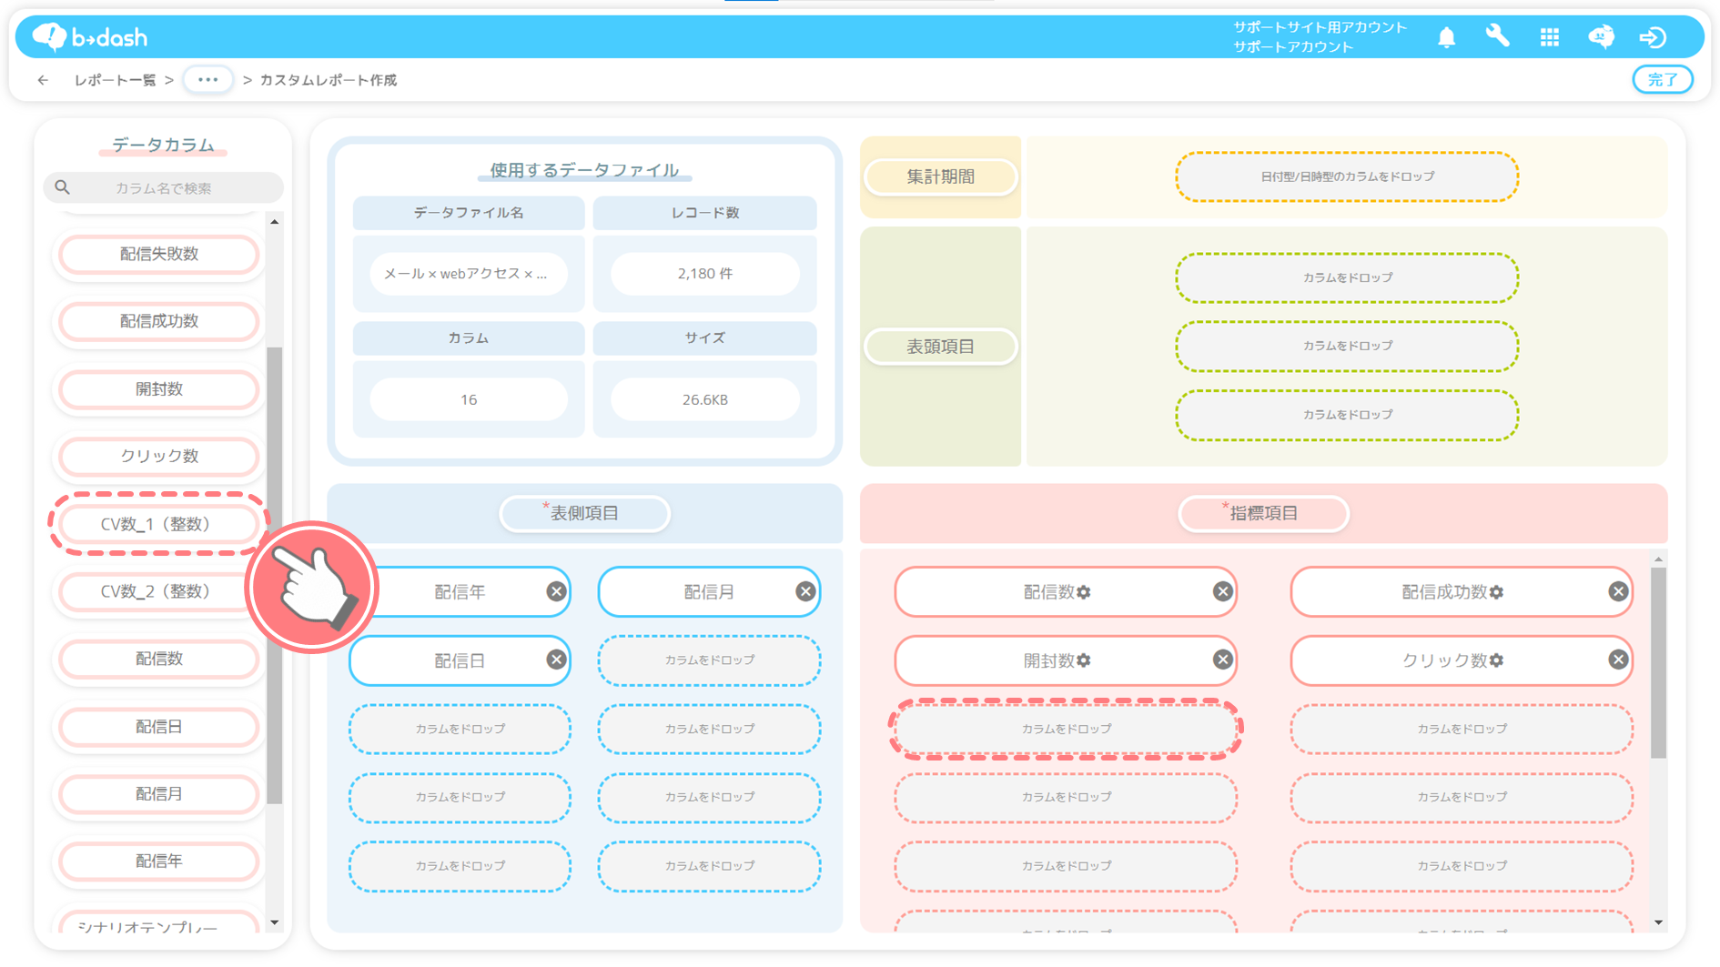Image resolution: width=1720 pixels, height=967 pixels.
Task: Click the データカラム heading
Action: pos(163,145)
